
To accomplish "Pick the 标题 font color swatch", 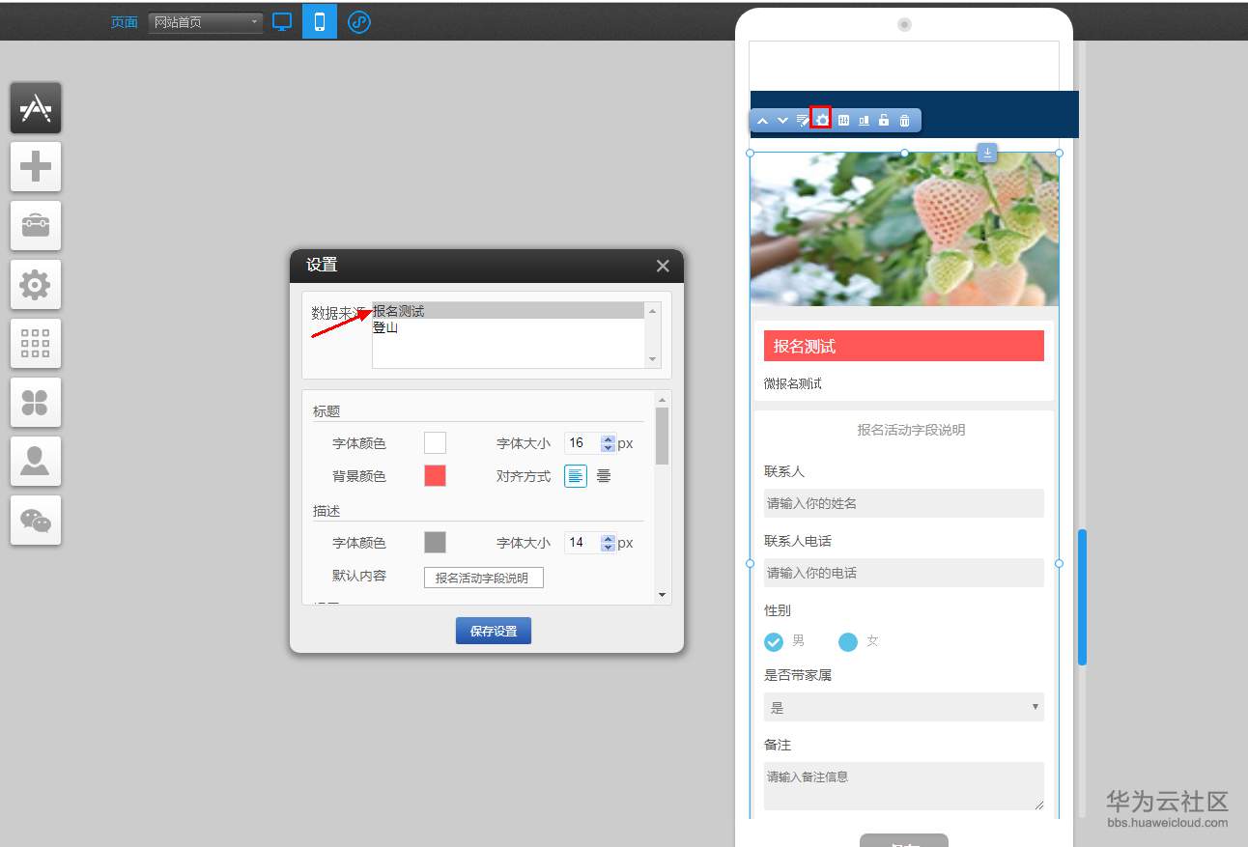I will [x=435, y=443].
